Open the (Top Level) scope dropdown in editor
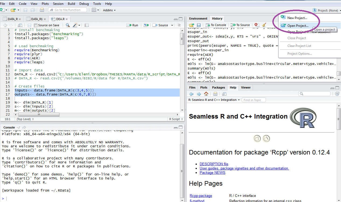The image size is (341, 202). coord(26,119)
